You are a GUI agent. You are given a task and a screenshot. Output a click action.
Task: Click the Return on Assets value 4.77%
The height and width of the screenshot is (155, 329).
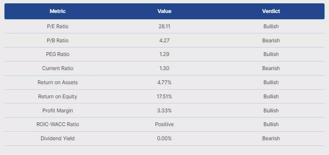[164, 82]
